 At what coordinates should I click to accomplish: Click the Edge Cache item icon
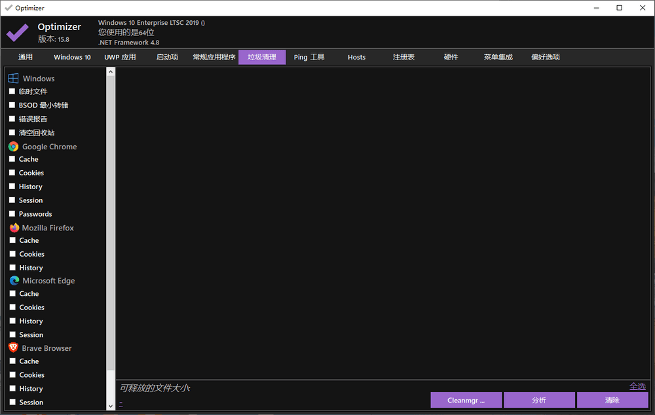click(11, 293)
